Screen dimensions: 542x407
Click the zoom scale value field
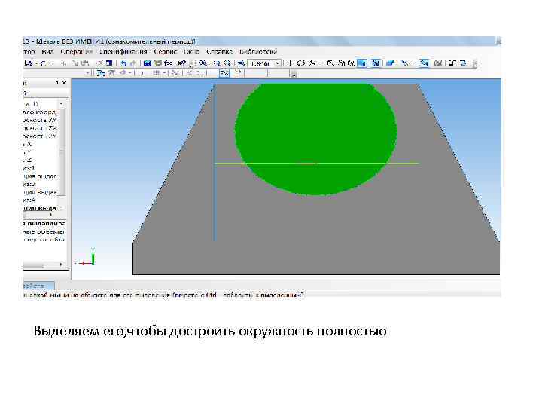click(x=261, y=63)
